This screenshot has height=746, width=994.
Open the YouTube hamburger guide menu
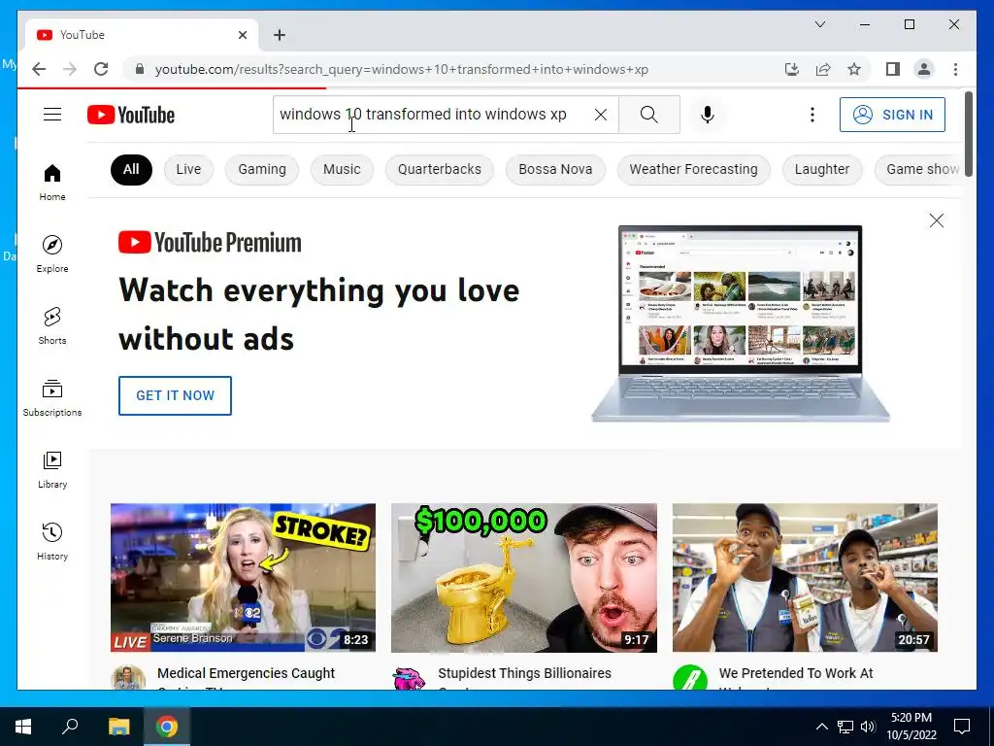pyautogui.click(x=52, y=115)
